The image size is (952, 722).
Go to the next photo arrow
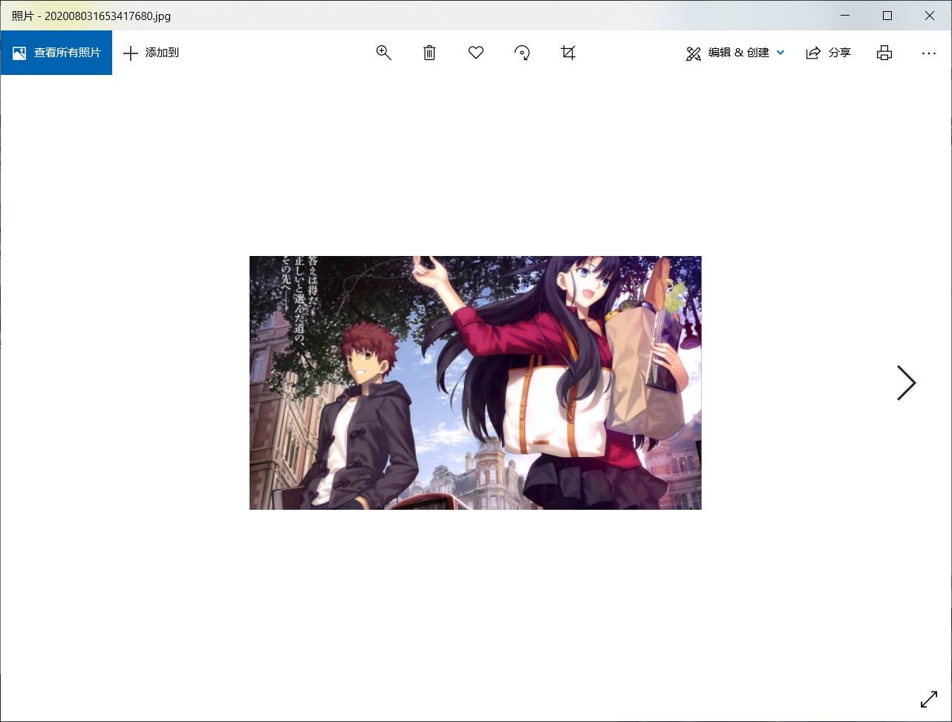pyautogui.click(x=906, y=383)
